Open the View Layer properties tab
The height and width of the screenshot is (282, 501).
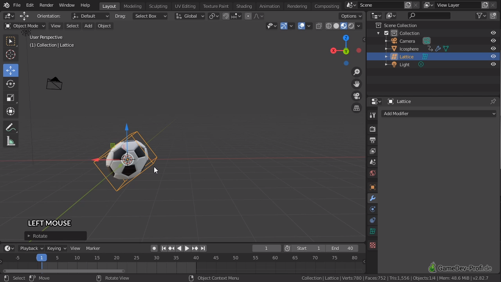click(x=373, y=151)
